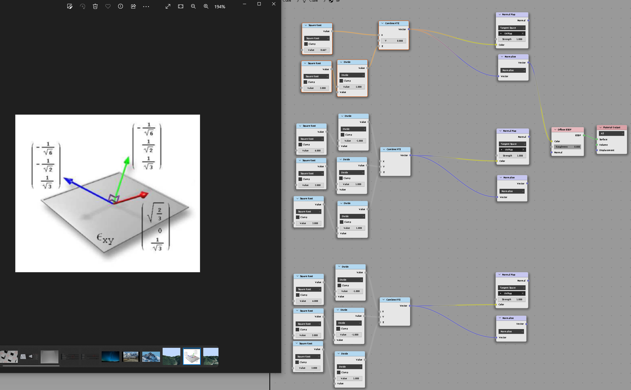Click the Material Output node header
The width and height of the screenshot is (631, 390).
tap(612, 128)
